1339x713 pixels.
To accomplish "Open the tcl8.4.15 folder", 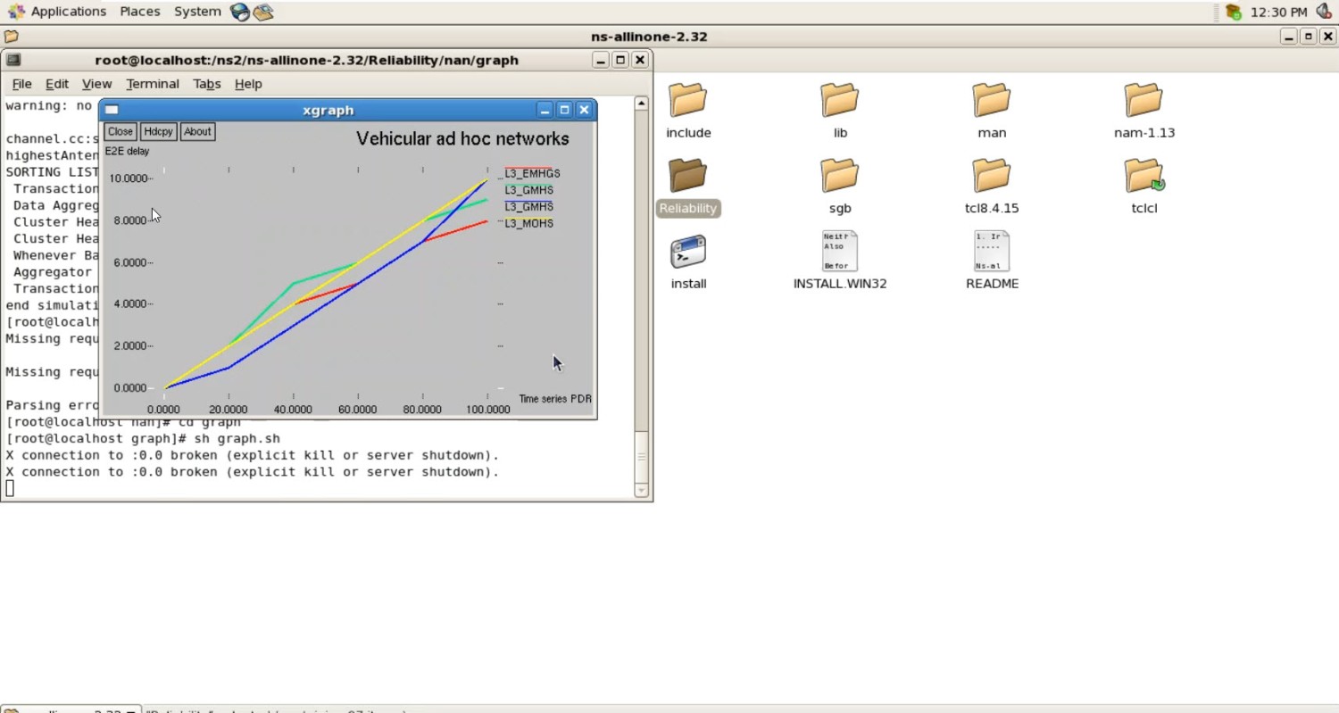I will pos(991,176).
